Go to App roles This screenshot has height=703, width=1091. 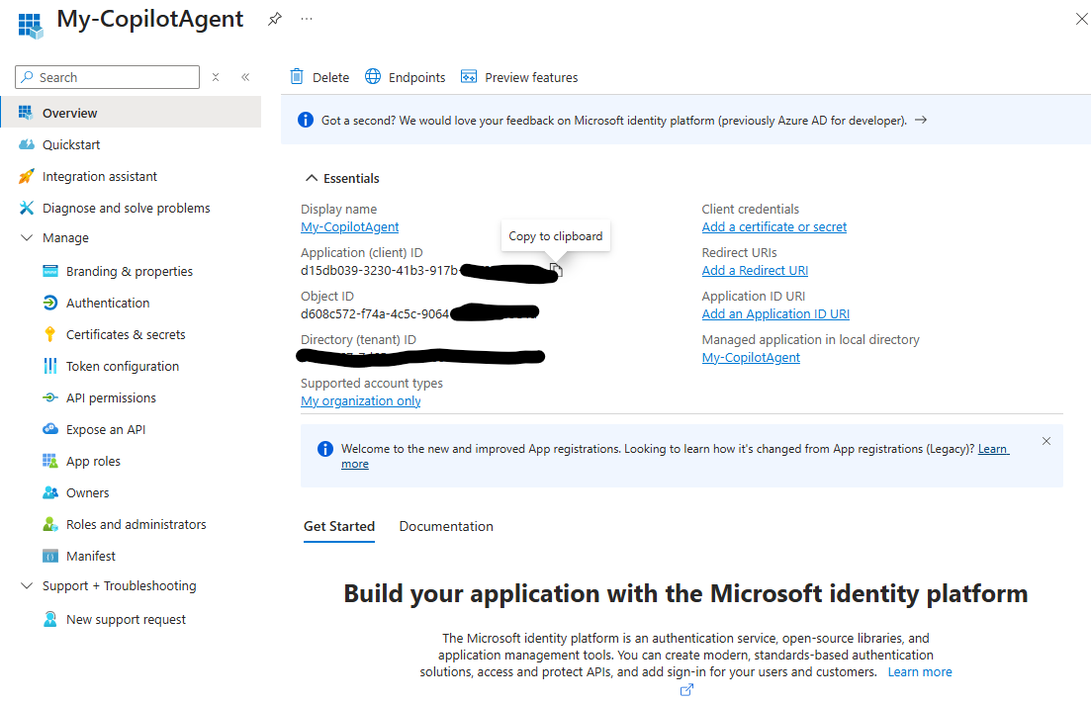pyautogui.click(x=93, y=461)
